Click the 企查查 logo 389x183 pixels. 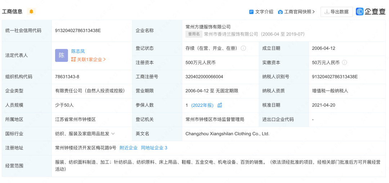coord(371,12)
